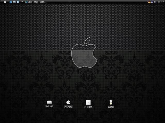Expand the quick launch overflow chevron

[22, 2]
